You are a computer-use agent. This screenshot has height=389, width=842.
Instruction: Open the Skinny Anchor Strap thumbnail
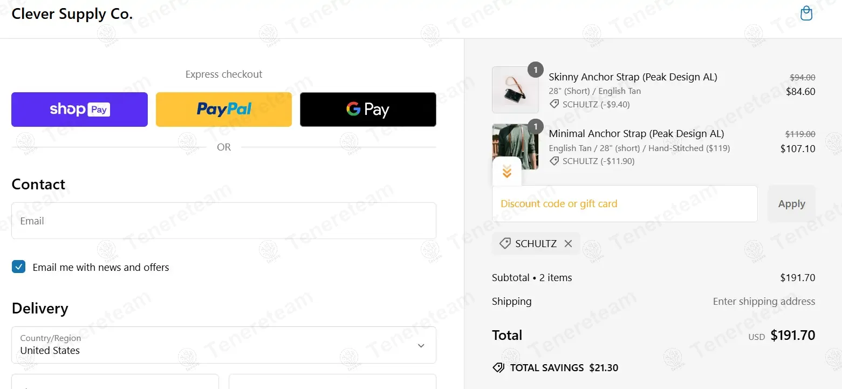(x=515, y=90)
